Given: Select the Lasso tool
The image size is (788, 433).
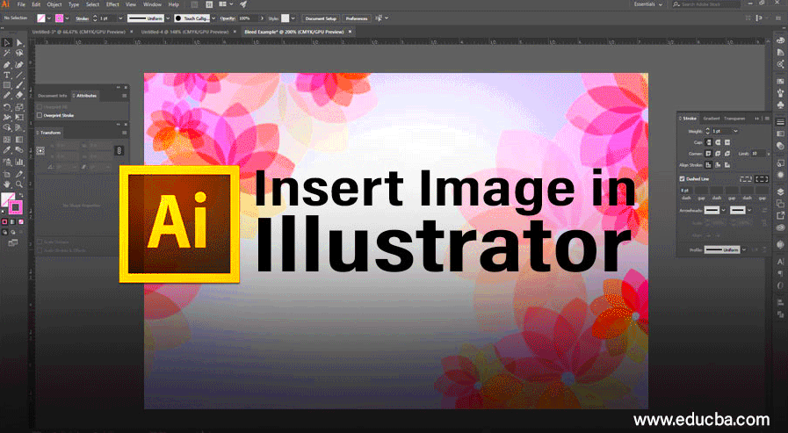Looking at the screenshot, I should (x=19, y=53).
